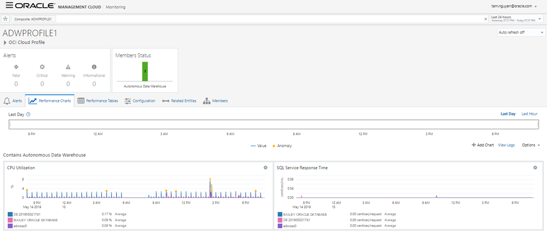Expand the OCI Cloud Profile section

5,43
